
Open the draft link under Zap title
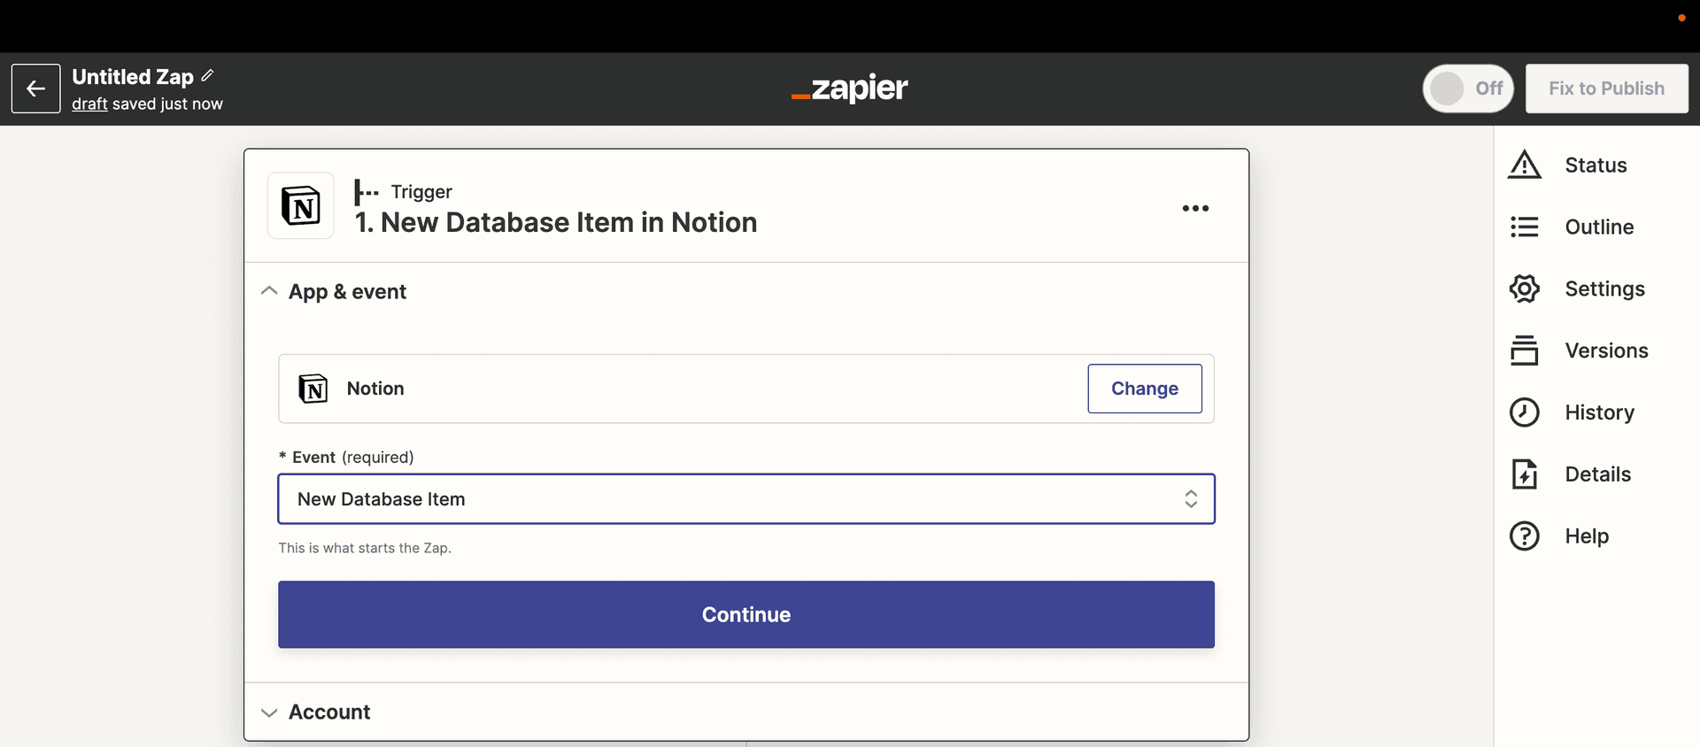pos(89,104)
